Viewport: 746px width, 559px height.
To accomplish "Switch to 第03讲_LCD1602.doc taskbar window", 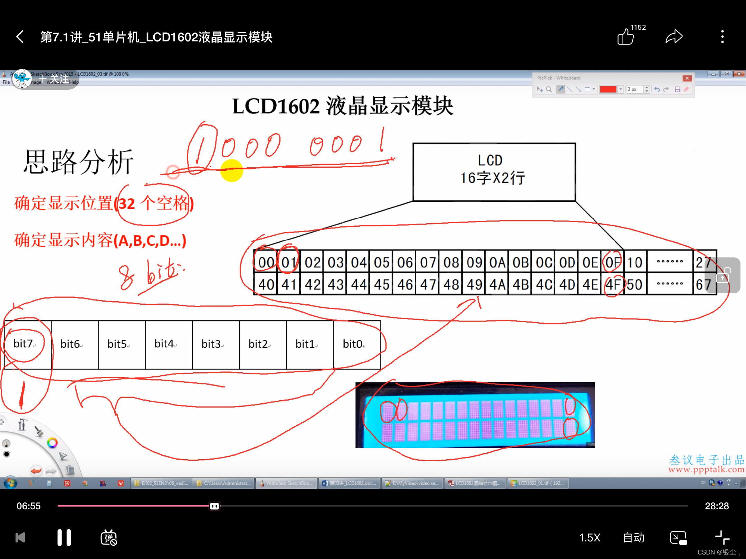I will [x=349, y=483].
